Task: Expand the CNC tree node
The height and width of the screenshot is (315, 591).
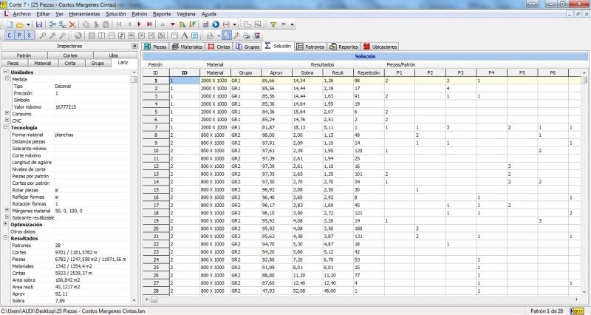Action: click(6, 121)
